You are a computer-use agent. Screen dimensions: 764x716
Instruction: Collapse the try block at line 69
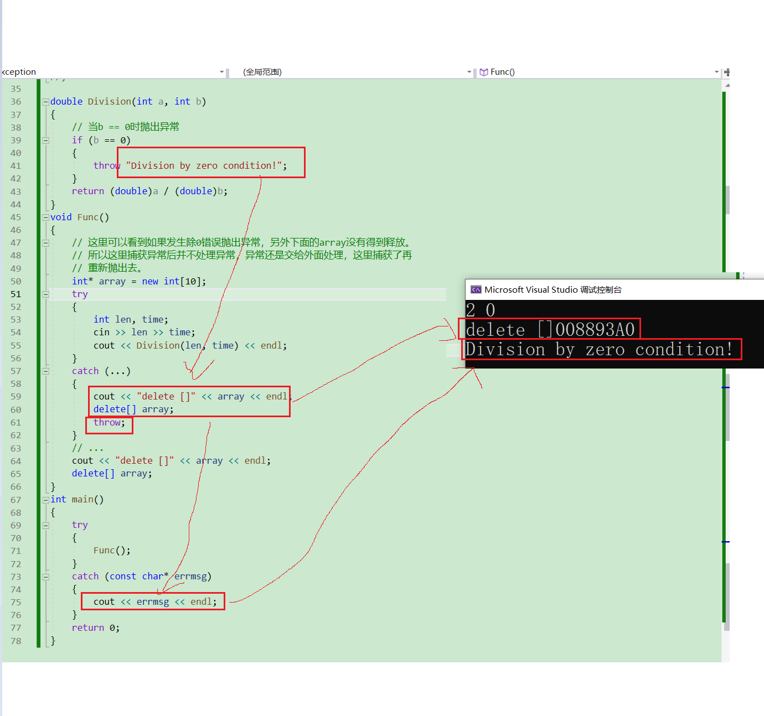(46, 525)
